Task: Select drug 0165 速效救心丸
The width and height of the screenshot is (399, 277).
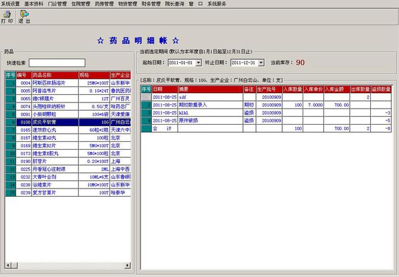Action: (x=68, y=130)
